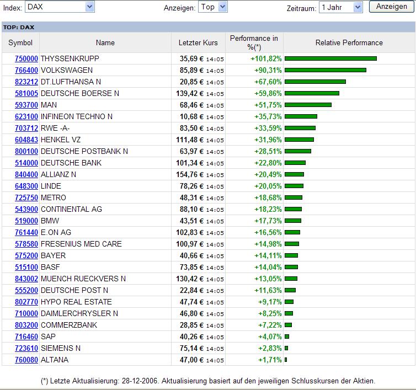Open the Index dropdown showing DAX
This screenshot has width=416, height=390.
click(x=60, y=7)
